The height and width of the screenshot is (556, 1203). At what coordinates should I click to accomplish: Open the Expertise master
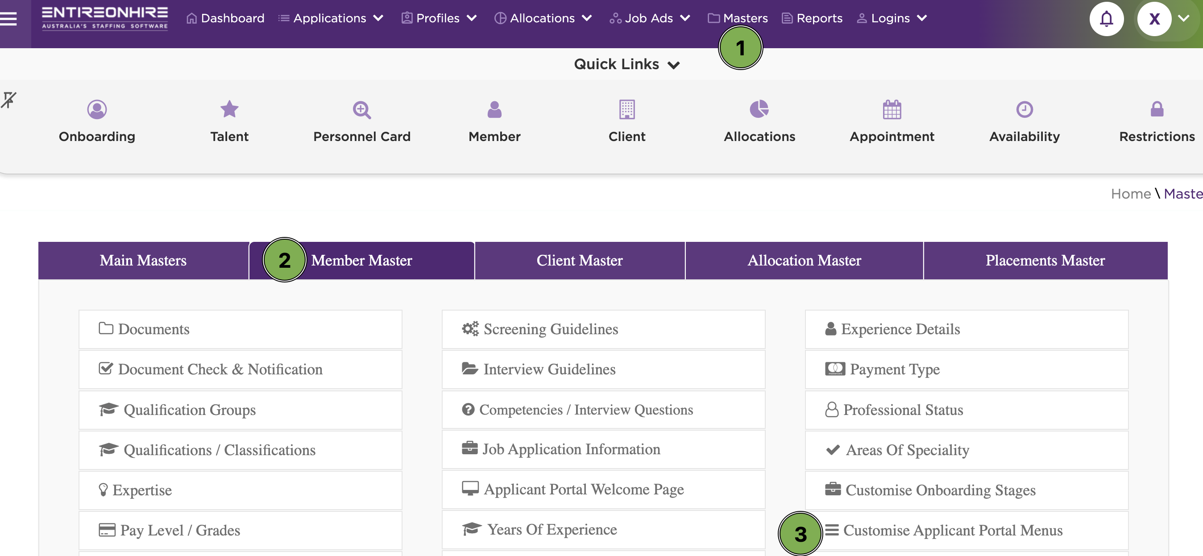(x=241, y=490)
